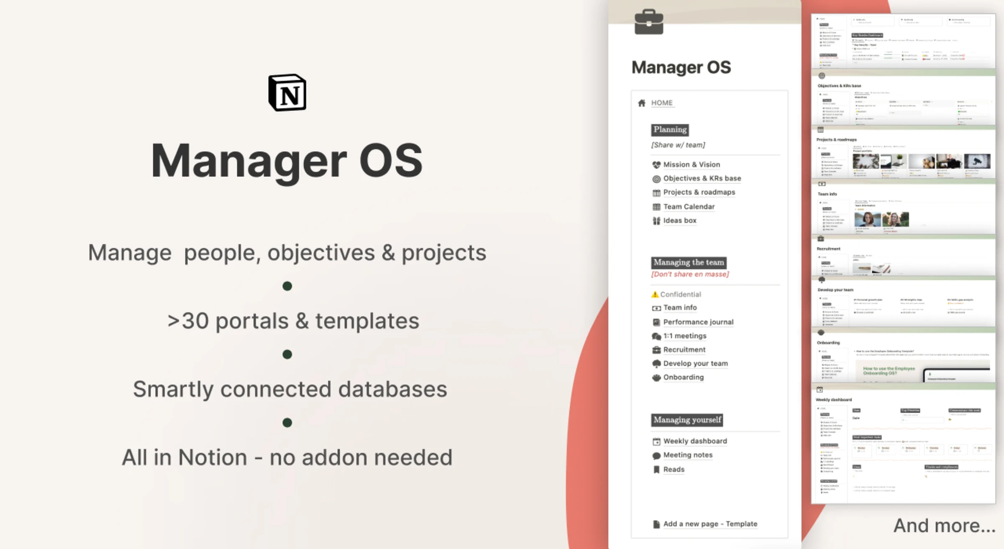Click the Notion cube logo icon
This screenshot has width=1004, height=549.
coord(287,94)
